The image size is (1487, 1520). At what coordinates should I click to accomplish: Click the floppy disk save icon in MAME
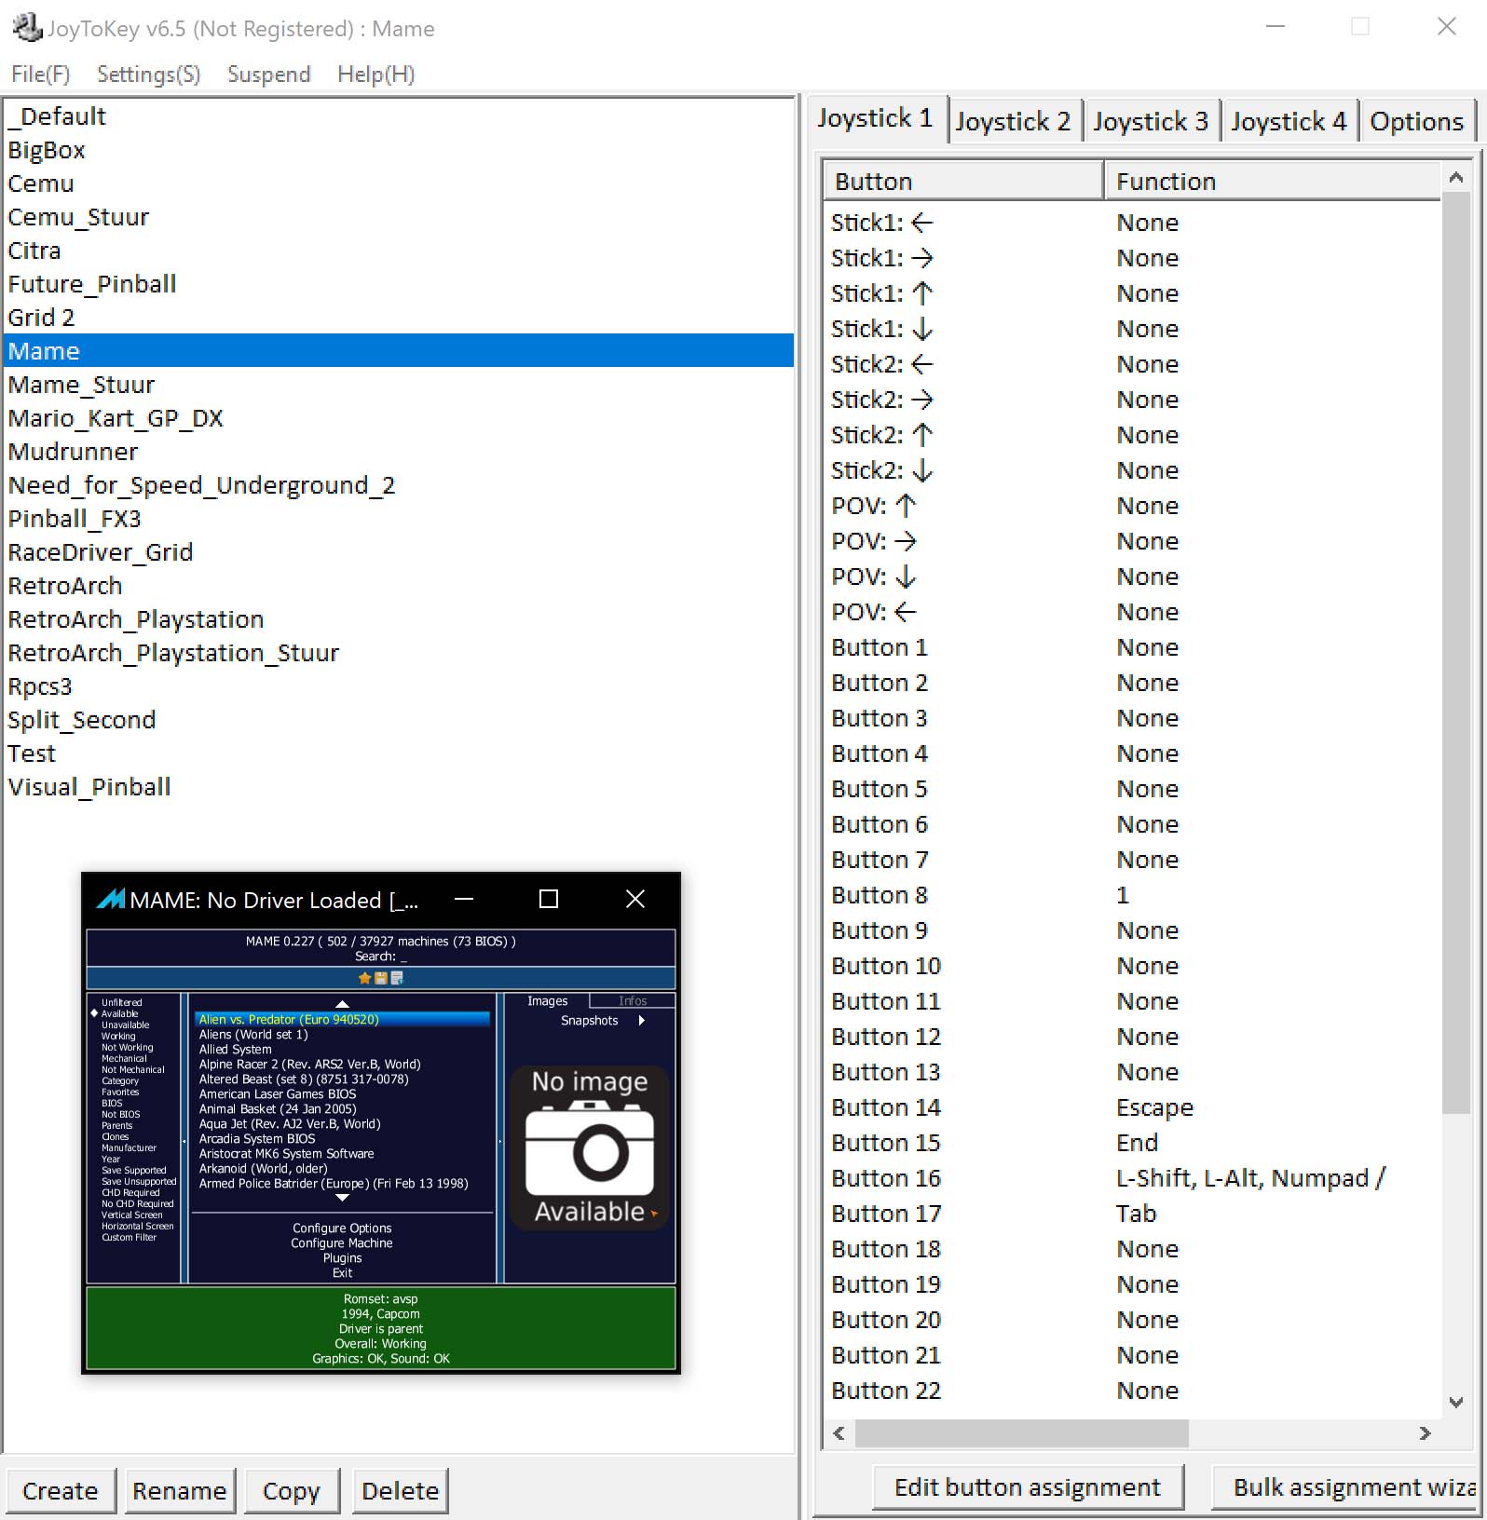(380, 978)
